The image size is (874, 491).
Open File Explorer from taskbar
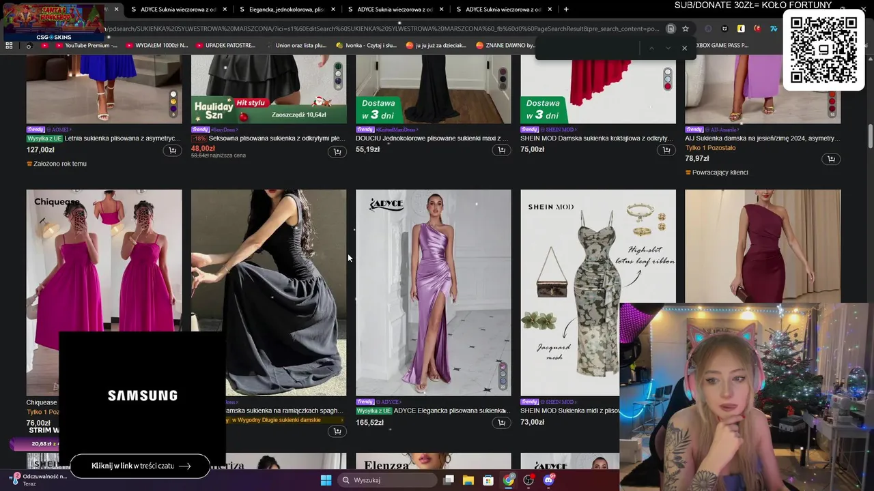[x=468, y=480]
